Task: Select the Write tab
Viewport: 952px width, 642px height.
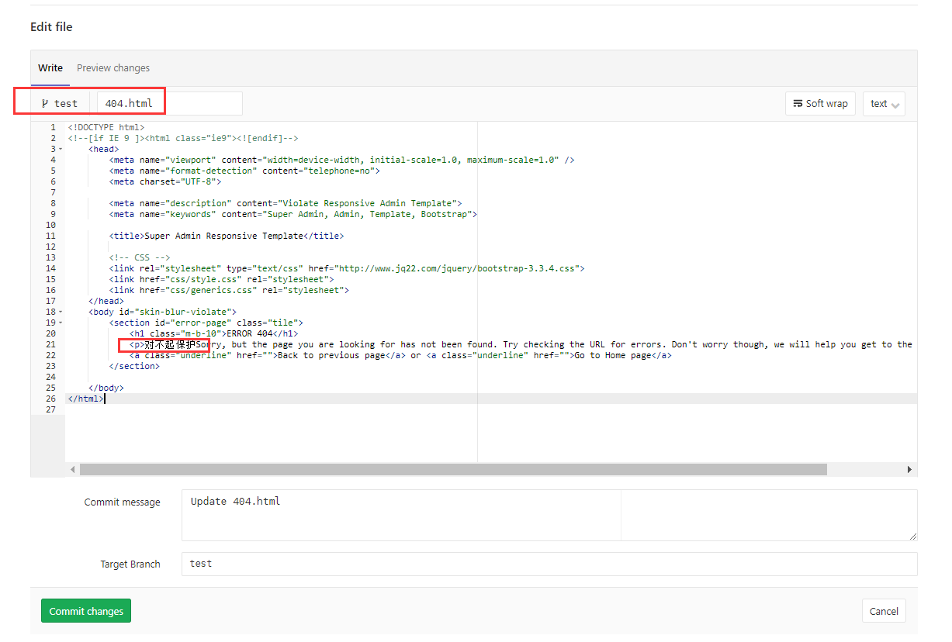Action: pyautogui.click(x=50, y=68)
